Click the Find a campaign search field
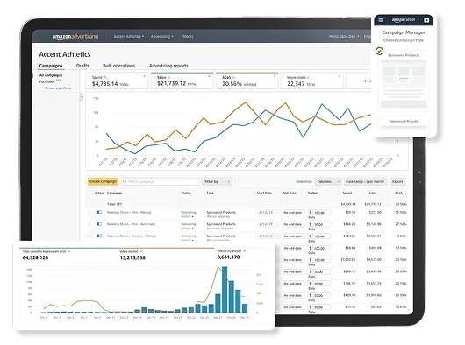Image resolution: width=465 pixels, height=345 pixels. (161, 181)
